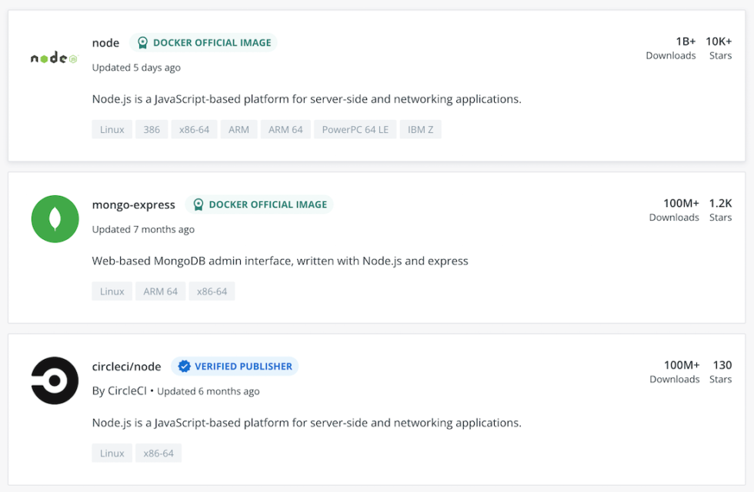Screen dimensions: 754x492
Task: Open the circleci/node repository
Action: 126,366
